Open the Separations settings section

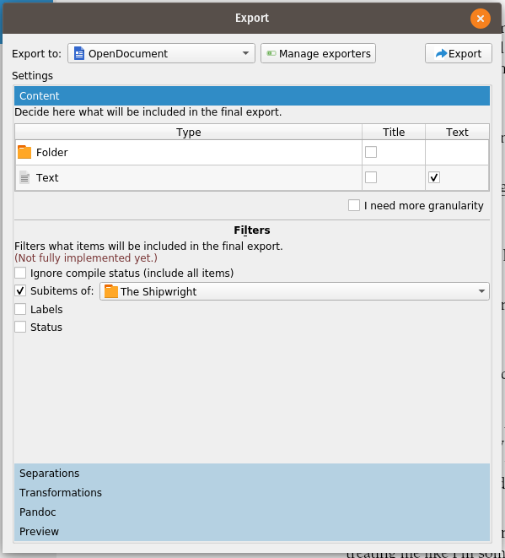[252, 474]
